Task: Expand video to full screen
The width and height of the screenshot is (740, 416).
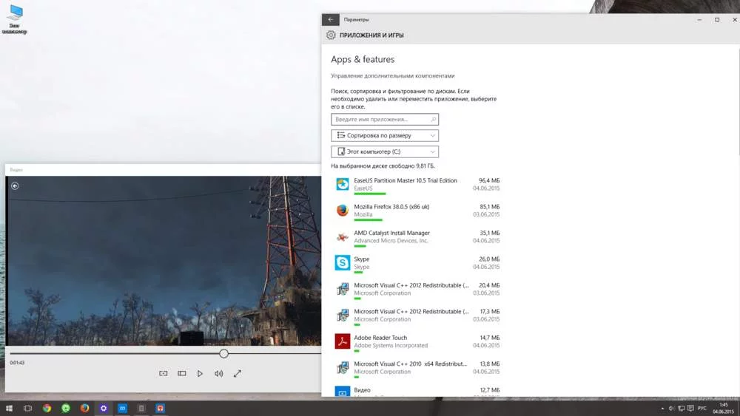Action: [238, 374]
